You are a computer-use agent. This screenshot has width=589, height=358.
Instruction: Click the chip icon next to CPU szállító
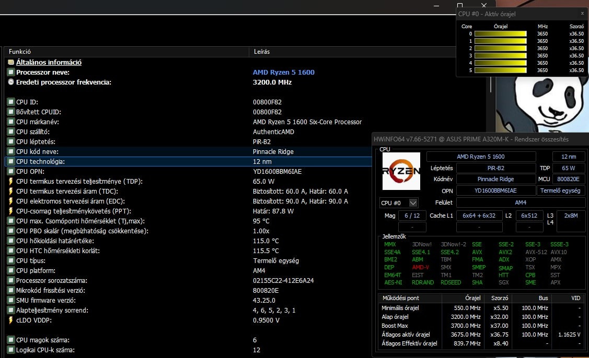[11, 132]
